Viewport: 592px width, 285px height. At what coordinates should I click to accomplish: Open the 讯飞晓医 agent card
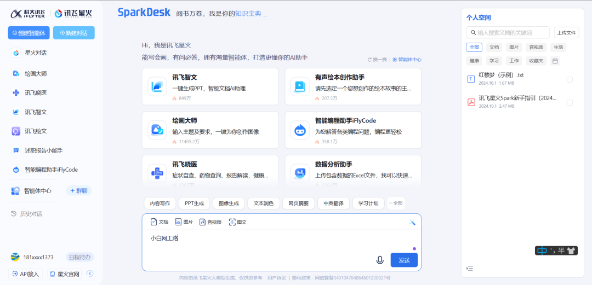click(x=210, y=172)
